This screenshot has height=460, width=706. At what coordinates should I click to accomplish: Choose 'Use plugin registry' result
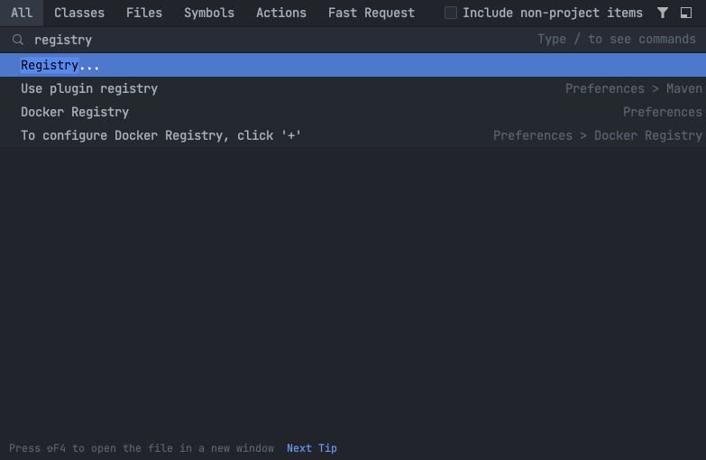[89, 88]
